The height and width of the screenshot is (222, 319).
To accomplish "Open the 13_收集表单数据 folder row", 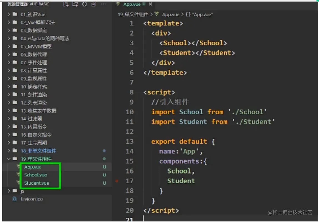I will [x=57, y=111].
